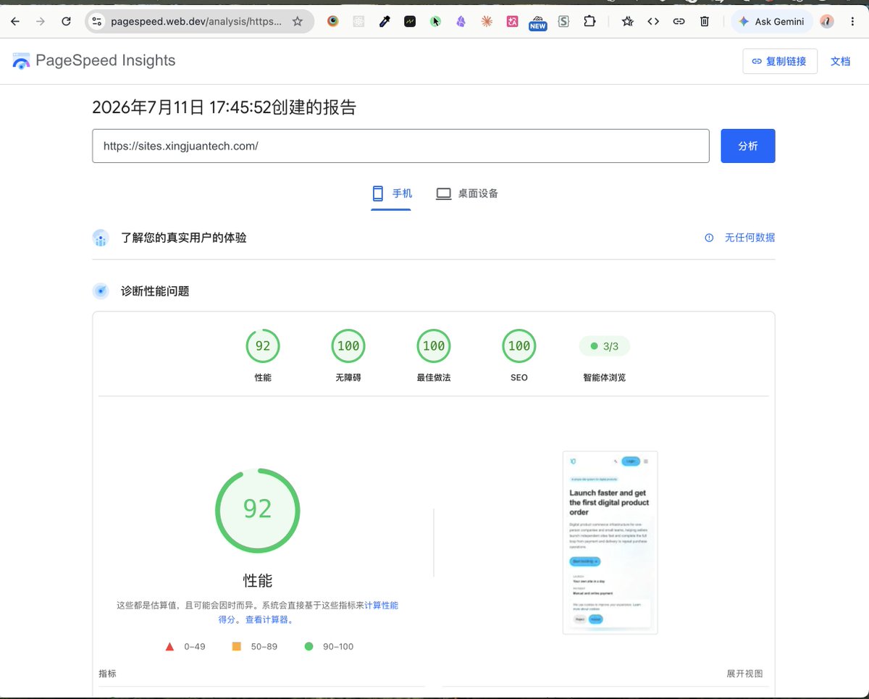869x699 pixels.
Task: Open the 文档 documentation link
Action: point(840,62)
